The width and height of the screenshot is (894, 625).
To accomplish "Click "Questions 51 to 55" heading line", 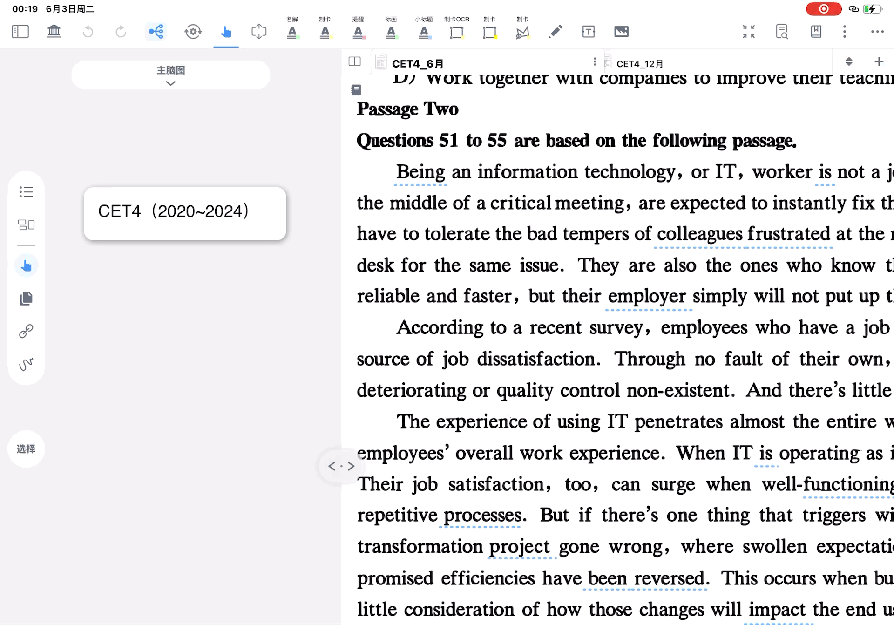I will (x=576, y=141).
